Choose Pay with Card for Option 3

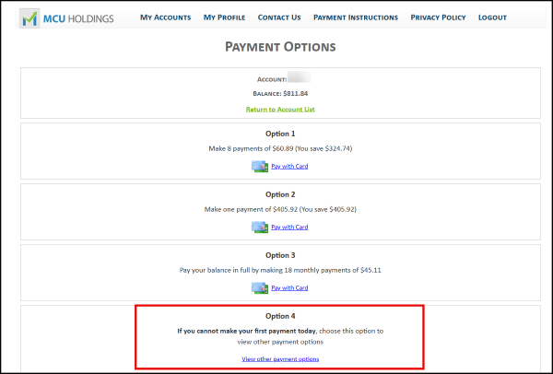pos(289,288)
